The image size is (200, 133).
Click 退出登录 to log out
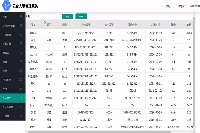[195, 6]
